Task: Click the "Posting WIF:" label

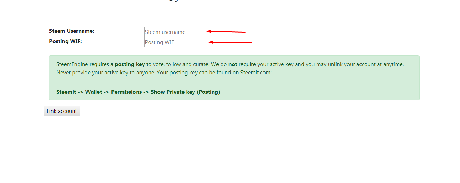Action: (65, 41)
